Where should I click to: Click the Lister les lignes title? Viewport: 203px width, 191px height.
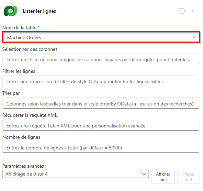click(x=40, y=11)
